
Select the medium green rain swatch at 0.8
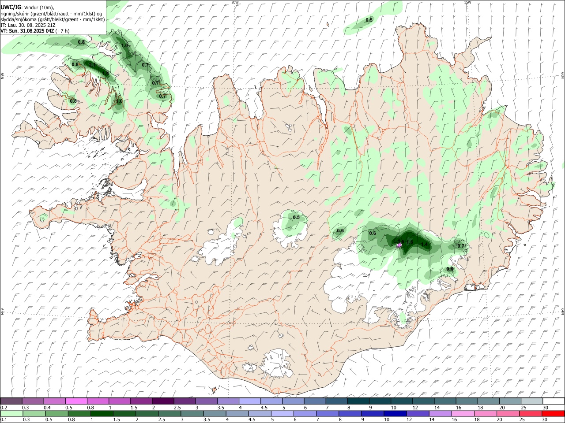tap(79, 413)
